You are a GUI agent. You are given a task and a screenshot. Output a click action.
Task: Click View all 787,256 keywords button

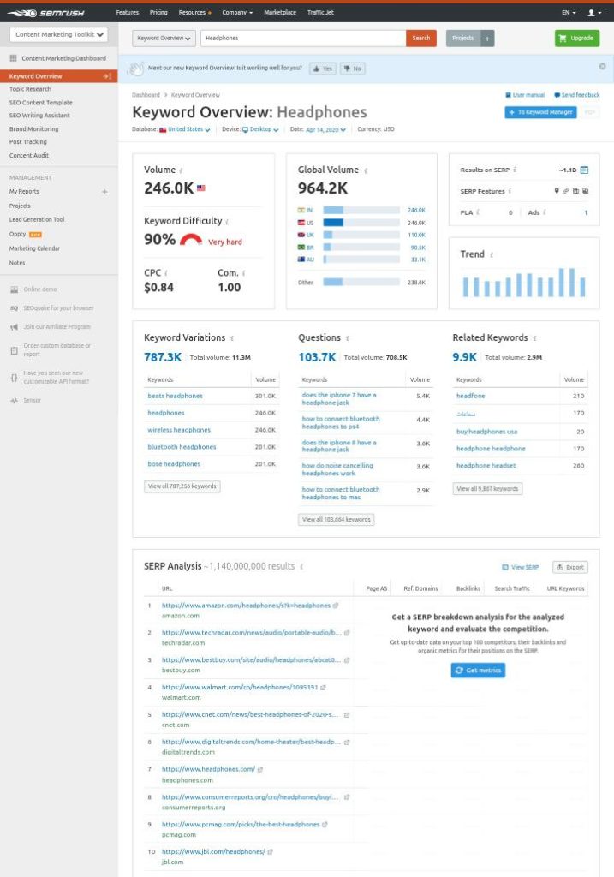click(182, 486)
